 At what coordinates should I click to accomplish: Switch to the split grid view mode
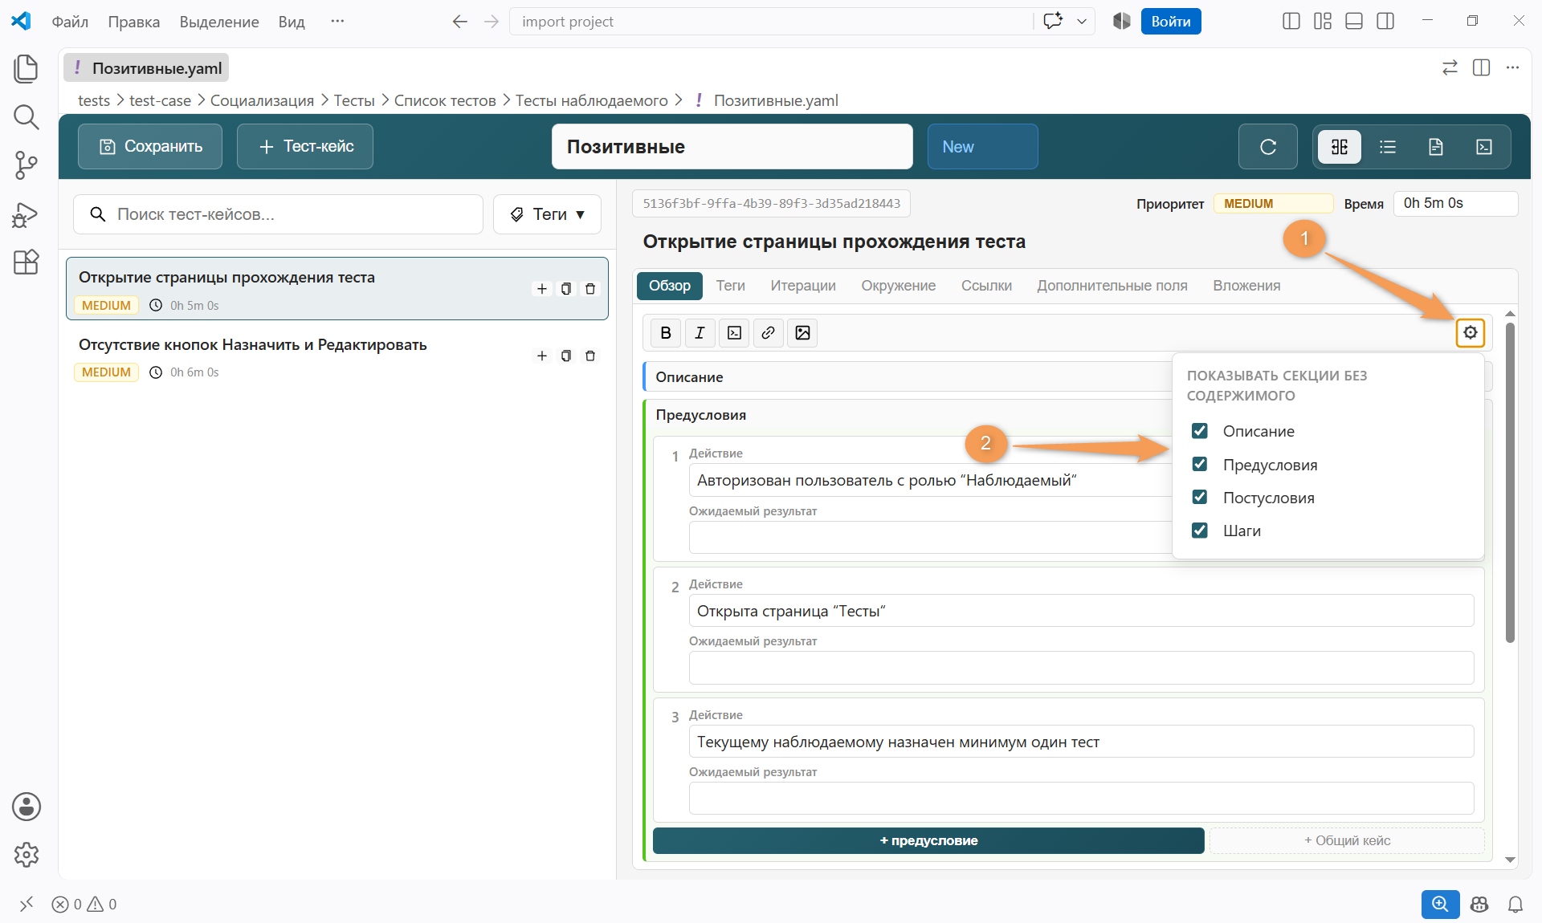pos(1340,147)
